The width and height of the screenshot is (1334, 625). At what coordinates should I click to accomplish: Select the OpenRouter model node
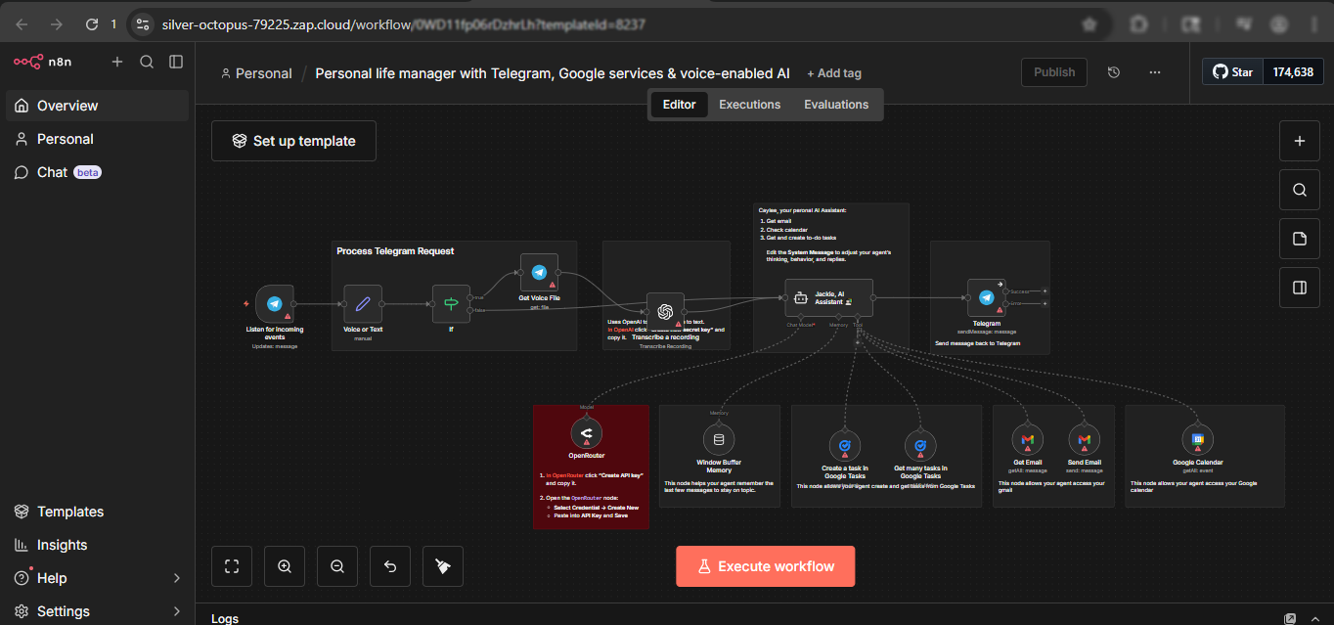click(586, 433)
